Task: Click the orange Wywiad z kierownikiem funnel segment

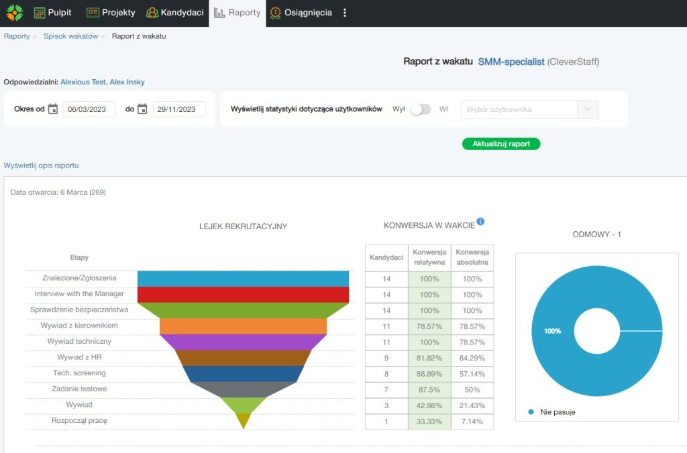Action: (x=243, y=326)
